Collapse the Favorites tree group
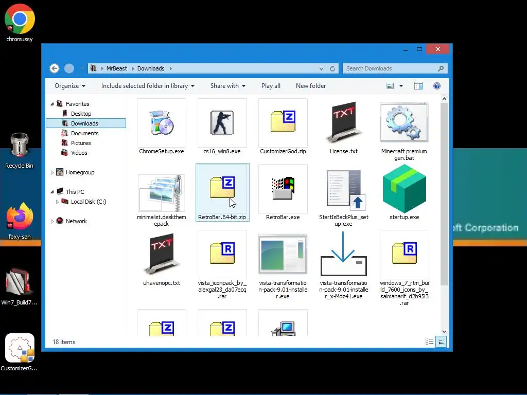The image size is (527, 395). point(52,104)
